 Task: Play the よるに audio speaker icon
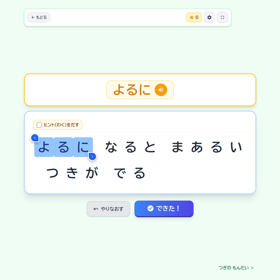click(161, 90)
